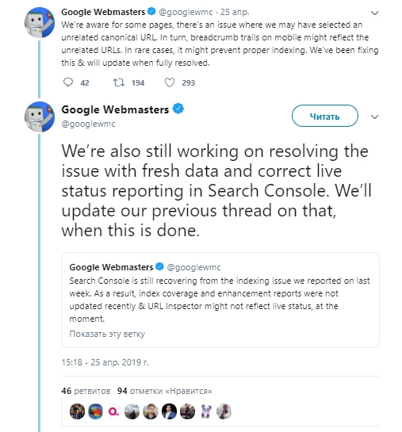
Task: Open the pink 'a.' liker avatar
Action: [x=114, y=411]
